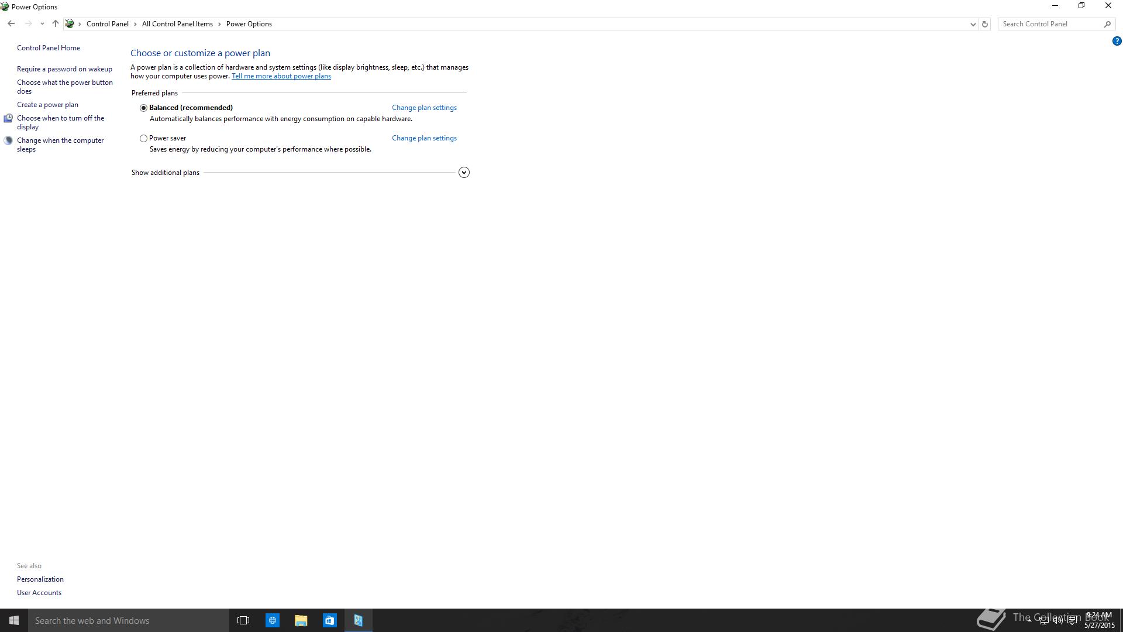The width and height of the screenshot is (1123, 632).
Task: Select the Balanced (recommended) plan
Action: pos(143,108)
